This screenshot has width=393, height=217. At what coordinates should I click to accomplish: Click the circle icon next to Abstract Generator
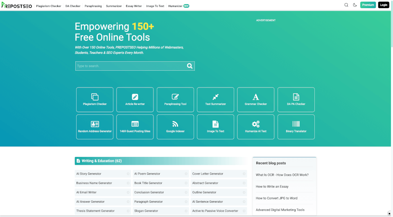click(244, 183)
